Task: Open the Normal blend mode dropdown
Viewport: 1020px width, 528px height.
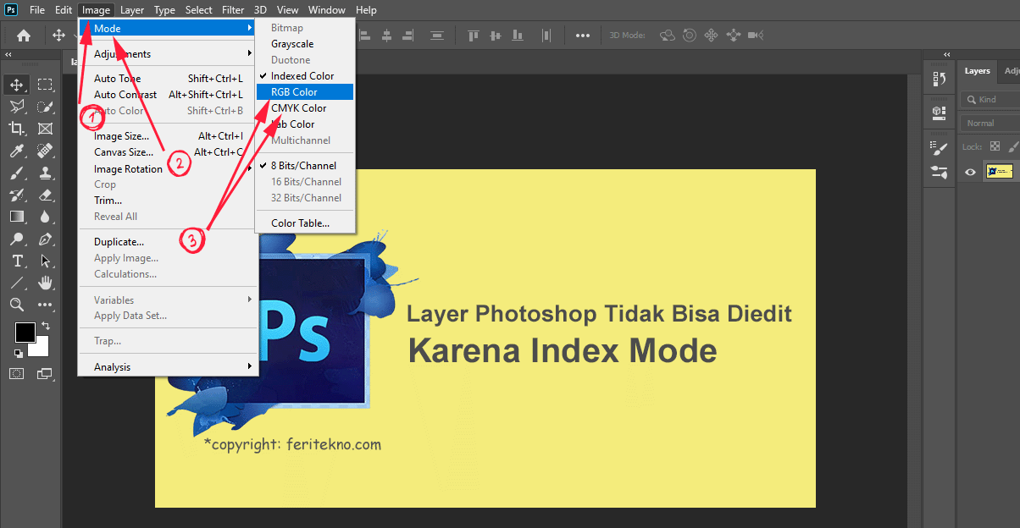Action: pyautogui.click(x=990, y=124)
